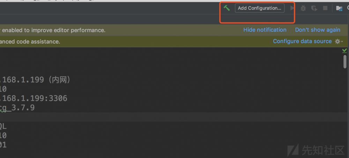Click the green Build hammer icon
This screenshot has width=349, height=158.
(227, 8)
